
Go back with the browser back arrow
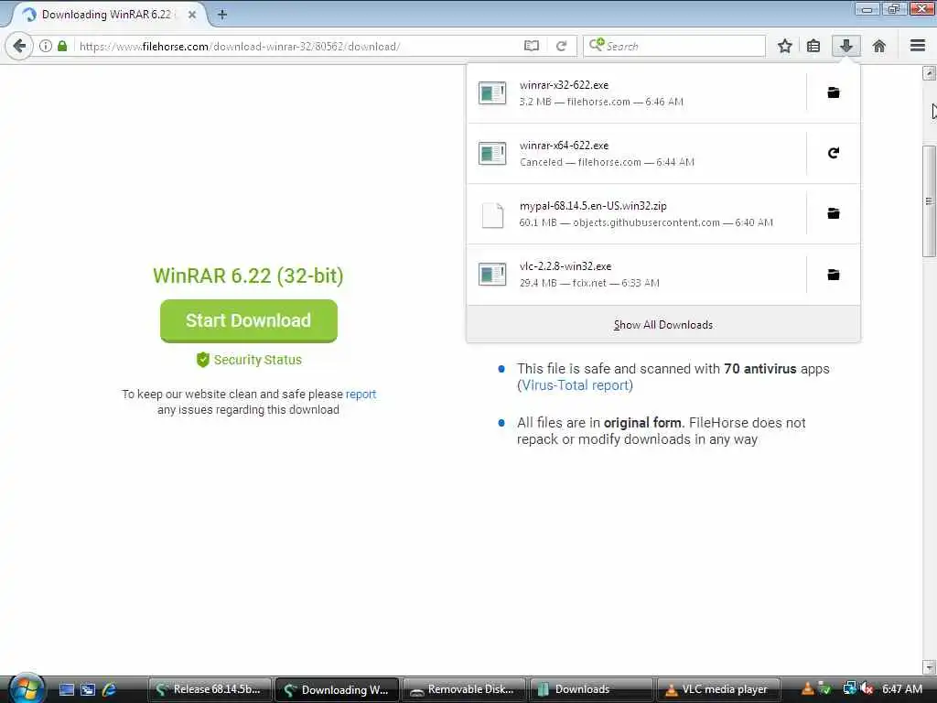pos(19,46)
